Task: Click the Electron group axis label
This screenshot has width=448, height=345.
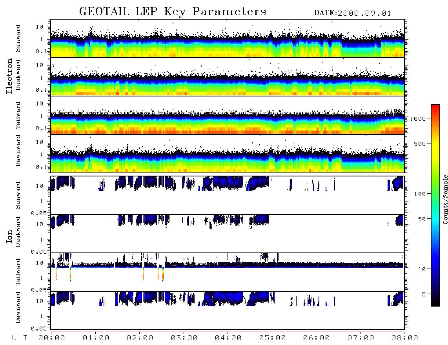Action: tap(9, 76)
